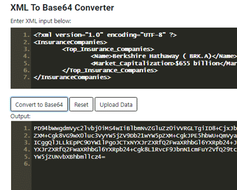
Task: Click output line YW5jZUNvbXBhbmllcz4=
Action: point(70,156)
